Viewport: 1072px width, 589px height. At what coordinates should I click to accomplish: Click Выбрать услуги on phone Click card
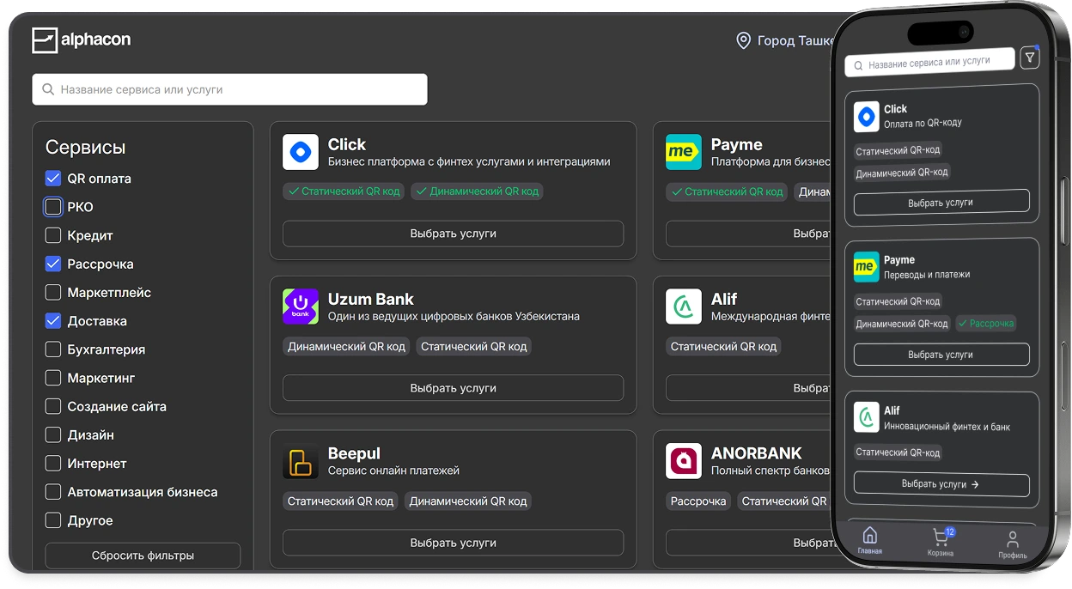941,203
